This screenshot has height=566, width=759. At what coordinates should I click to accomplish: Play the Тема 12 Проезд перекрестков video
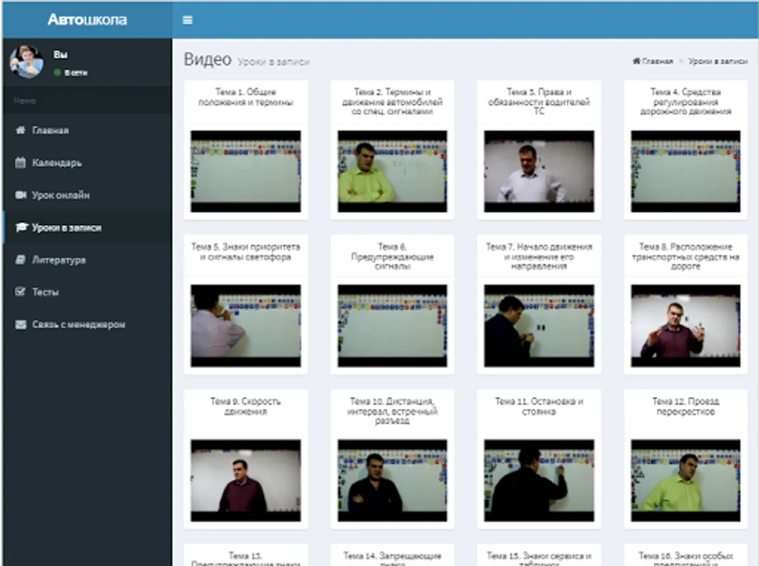[685, 480]
